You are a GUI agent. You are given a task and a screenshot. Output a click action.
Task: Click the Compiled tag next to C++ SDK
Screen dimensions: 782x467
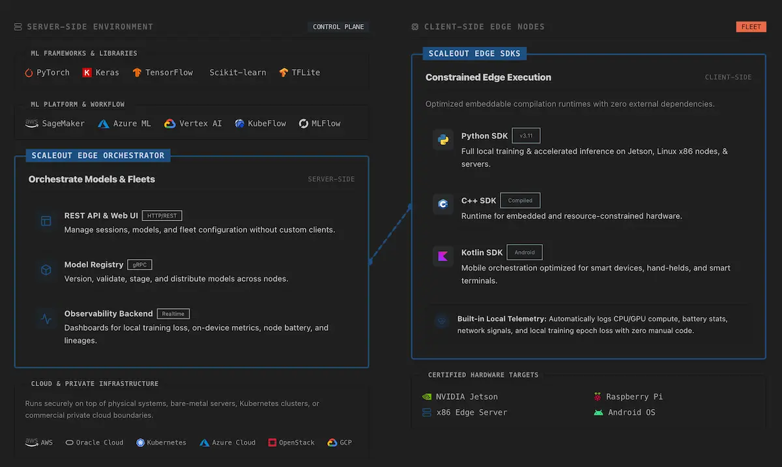coord(520,200)
